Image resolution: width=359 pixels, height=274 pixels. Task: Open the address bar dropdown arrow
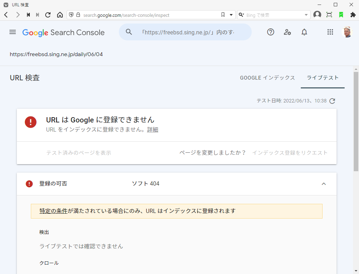click(x=231, y=15)
